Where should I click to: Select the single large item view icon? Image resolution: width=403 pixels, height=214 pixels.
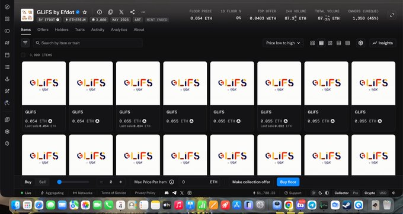coord(347,43)
